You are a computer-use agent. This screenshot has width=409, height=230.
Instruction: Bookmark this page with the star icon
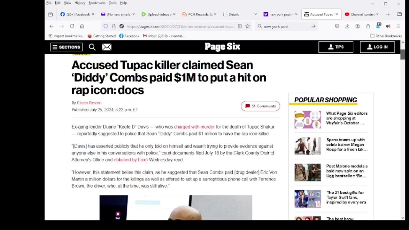click(248, 26)
